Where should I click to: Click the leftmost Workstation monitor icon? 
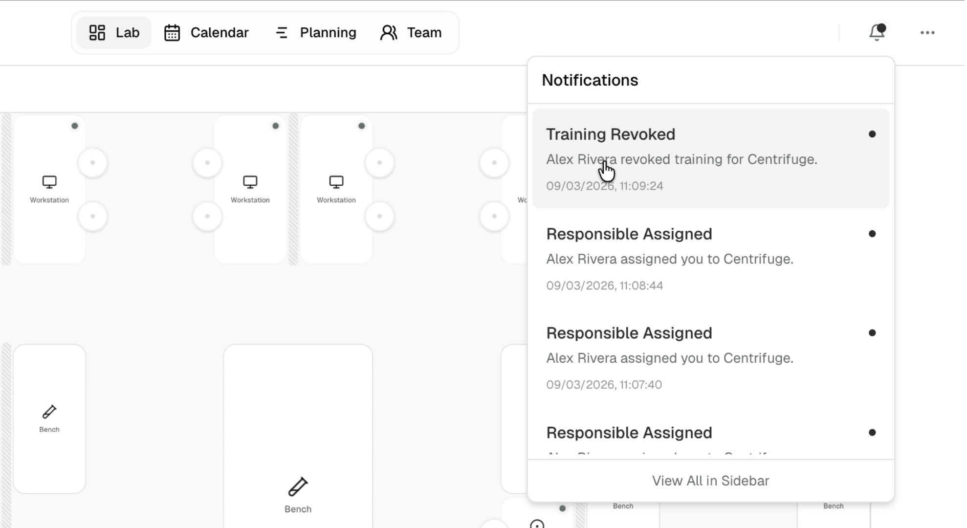pos(49,181)
